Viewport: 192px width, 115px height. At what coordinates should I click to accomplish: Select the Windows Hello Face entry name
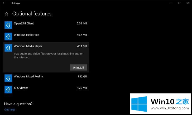click(26, 35)
